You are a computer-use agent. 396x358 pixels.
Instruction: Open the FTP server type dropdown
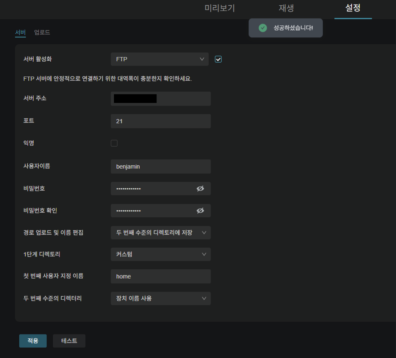coord(160,59)
